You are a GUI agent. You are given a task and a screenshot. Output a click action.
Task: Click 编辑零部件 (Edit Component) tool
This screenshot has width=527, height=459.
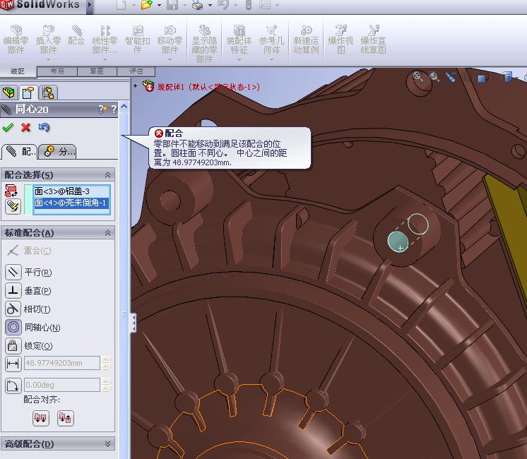[16, 40]
